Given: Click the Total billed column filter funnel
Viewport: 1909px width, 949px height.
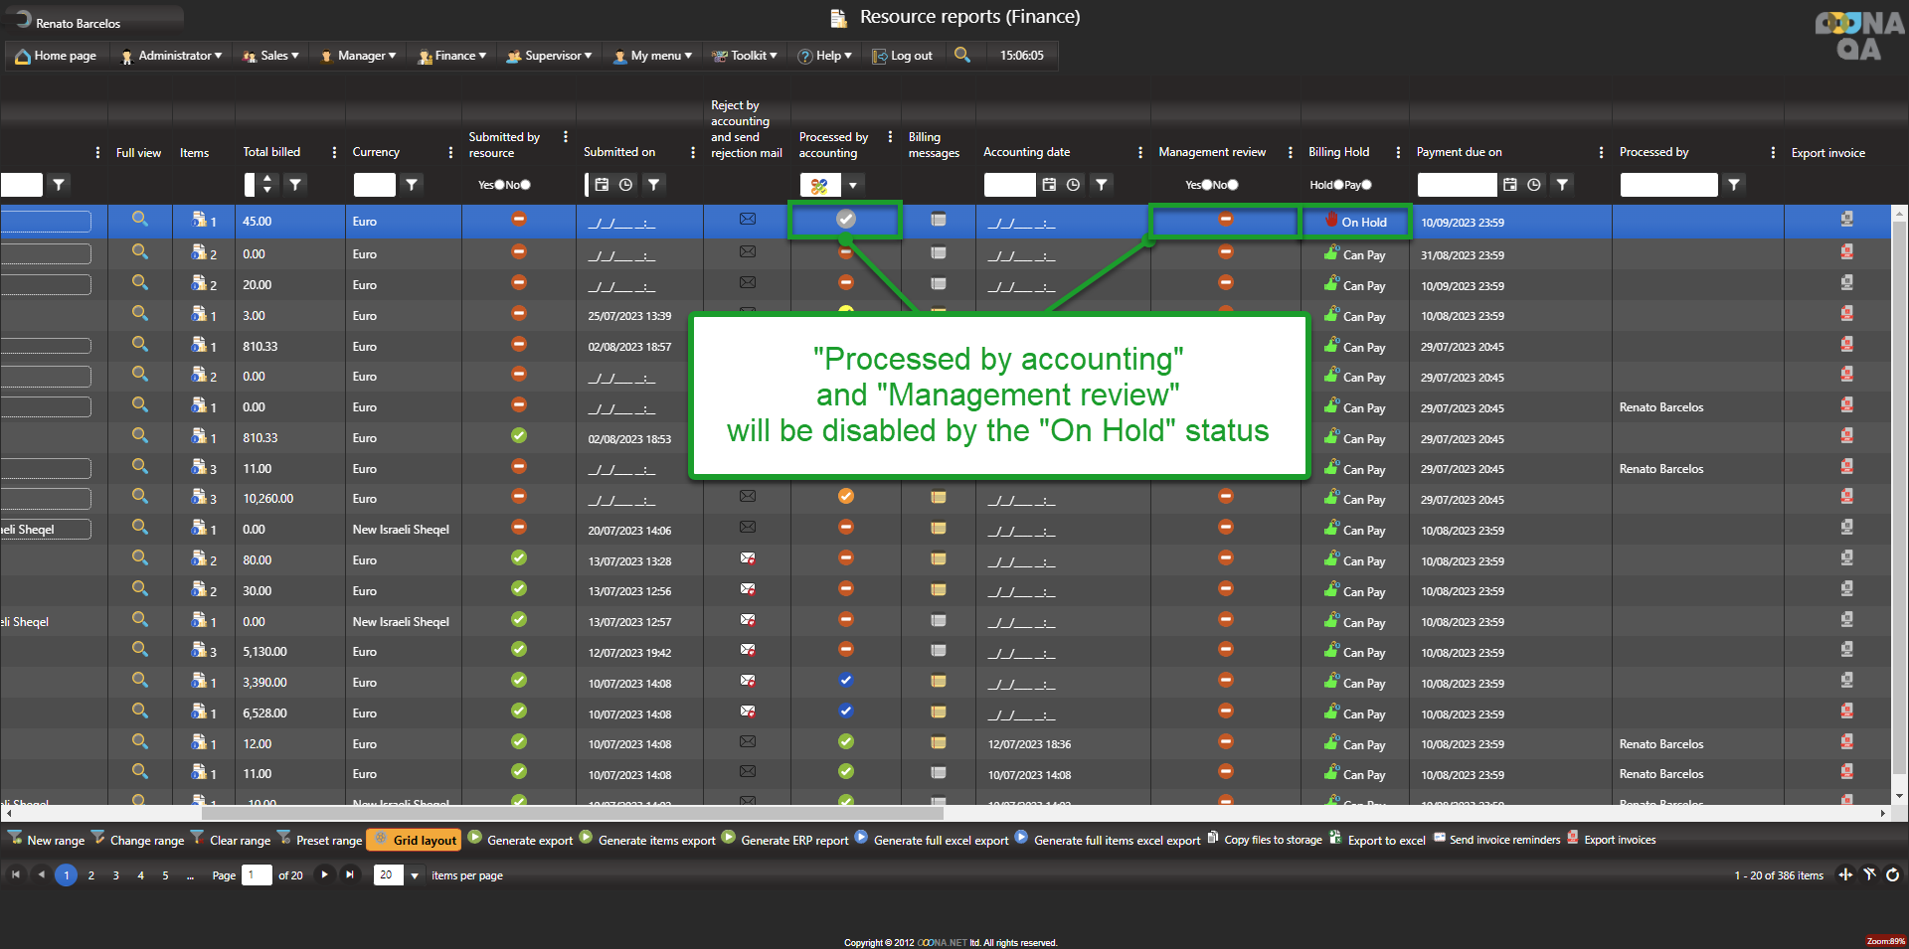Looking at the screenshot, I should [x=295, y=184].
